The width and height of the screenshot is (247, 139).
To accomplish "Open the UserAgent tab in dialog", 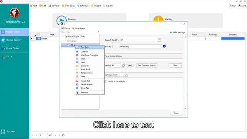I will coord(79,28).
